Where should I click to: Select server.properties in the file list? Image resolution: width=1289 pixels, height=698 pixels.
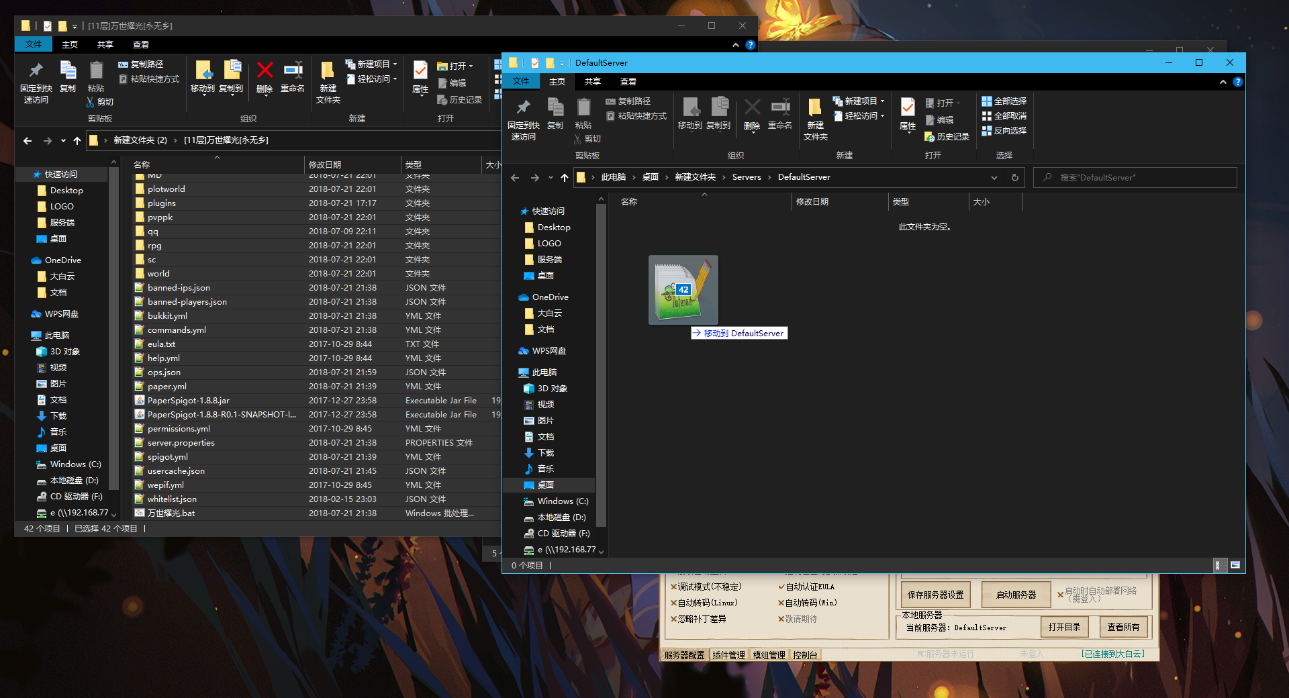pos(181,443)
